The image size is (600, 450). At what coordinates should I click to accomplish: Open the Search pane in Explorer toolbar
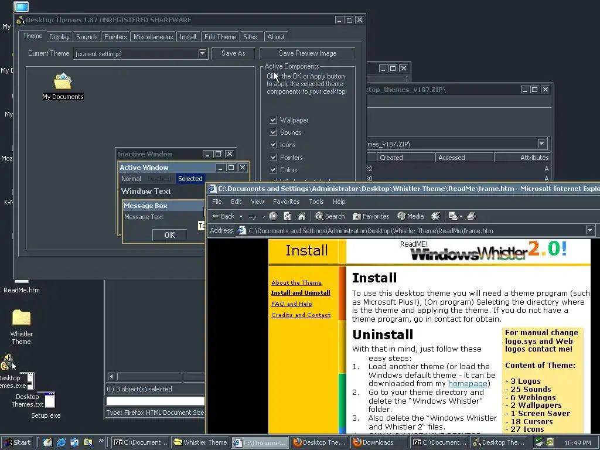pyautogui.click(x=330, y=216)
